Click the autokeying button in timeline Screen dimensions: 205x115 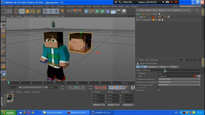click(101, 88)
